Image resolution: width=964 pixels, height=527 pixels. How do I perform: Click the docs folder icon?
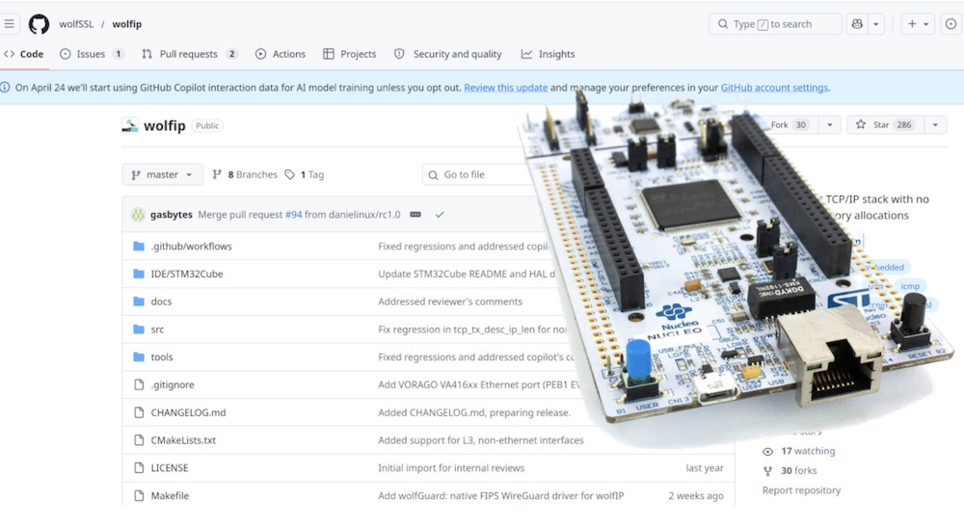[139, 302]
